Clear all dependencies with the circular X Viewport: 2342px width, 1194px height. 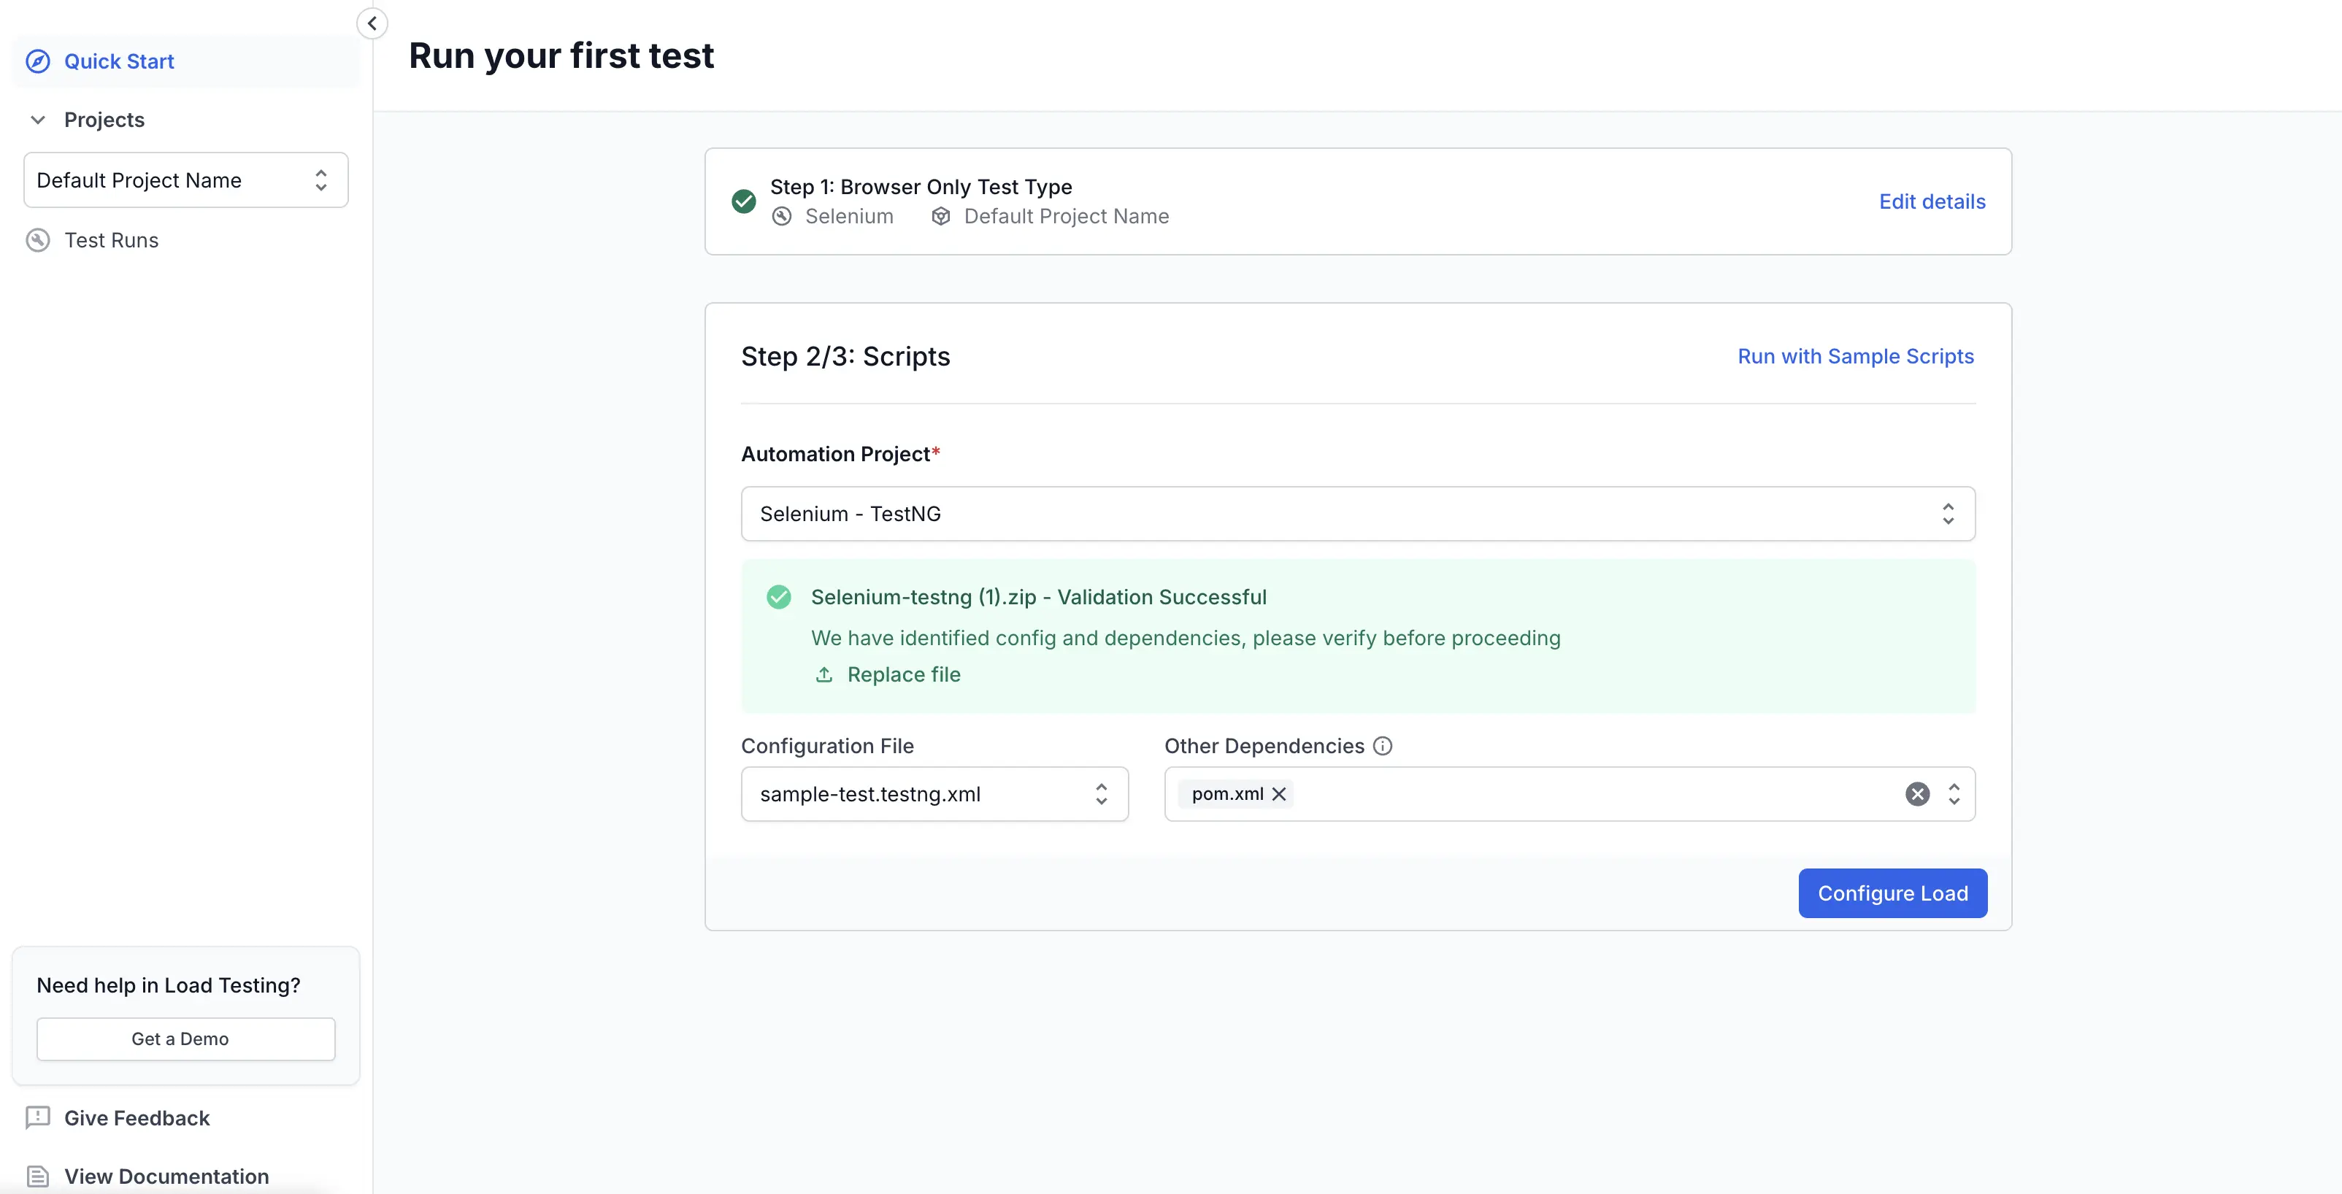(1917, 793)
